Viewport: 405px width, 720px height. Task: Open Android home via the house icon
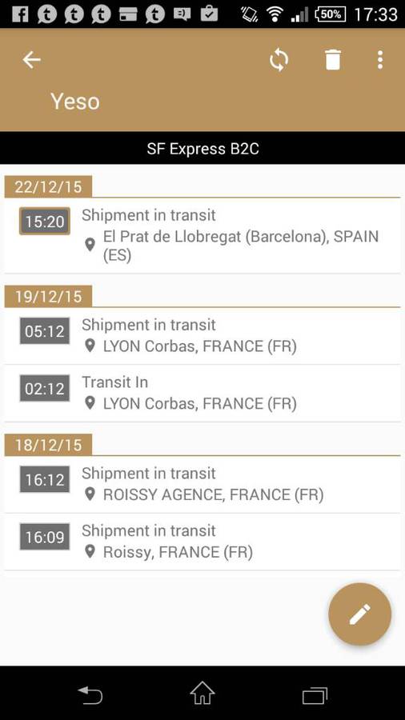202,693
